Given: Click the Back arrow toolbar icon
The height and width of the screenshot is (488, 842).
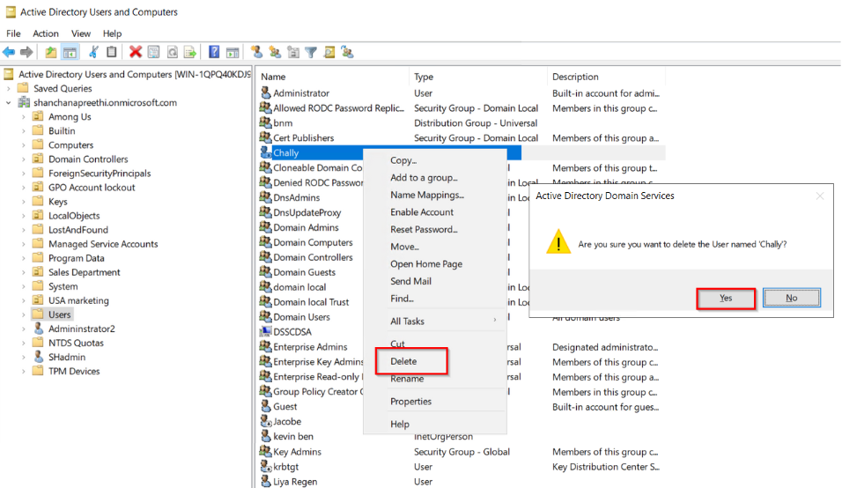Looking at the screenshot, I should click(9, 52).
